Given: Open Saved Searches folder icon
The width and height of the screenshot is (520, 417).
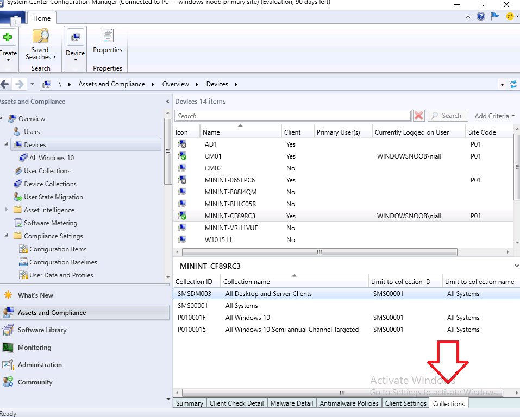Looking at the screenshot, I should [40, 36].
